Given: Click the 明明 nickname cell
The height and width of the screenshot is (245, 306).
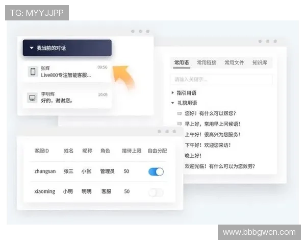Looking at the screenshot, I should tap(87, 191).
